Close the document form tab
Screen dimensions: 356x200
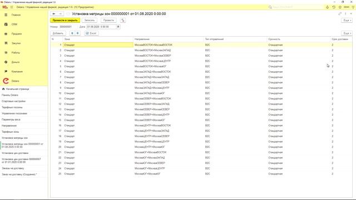[x=351, y=14]
